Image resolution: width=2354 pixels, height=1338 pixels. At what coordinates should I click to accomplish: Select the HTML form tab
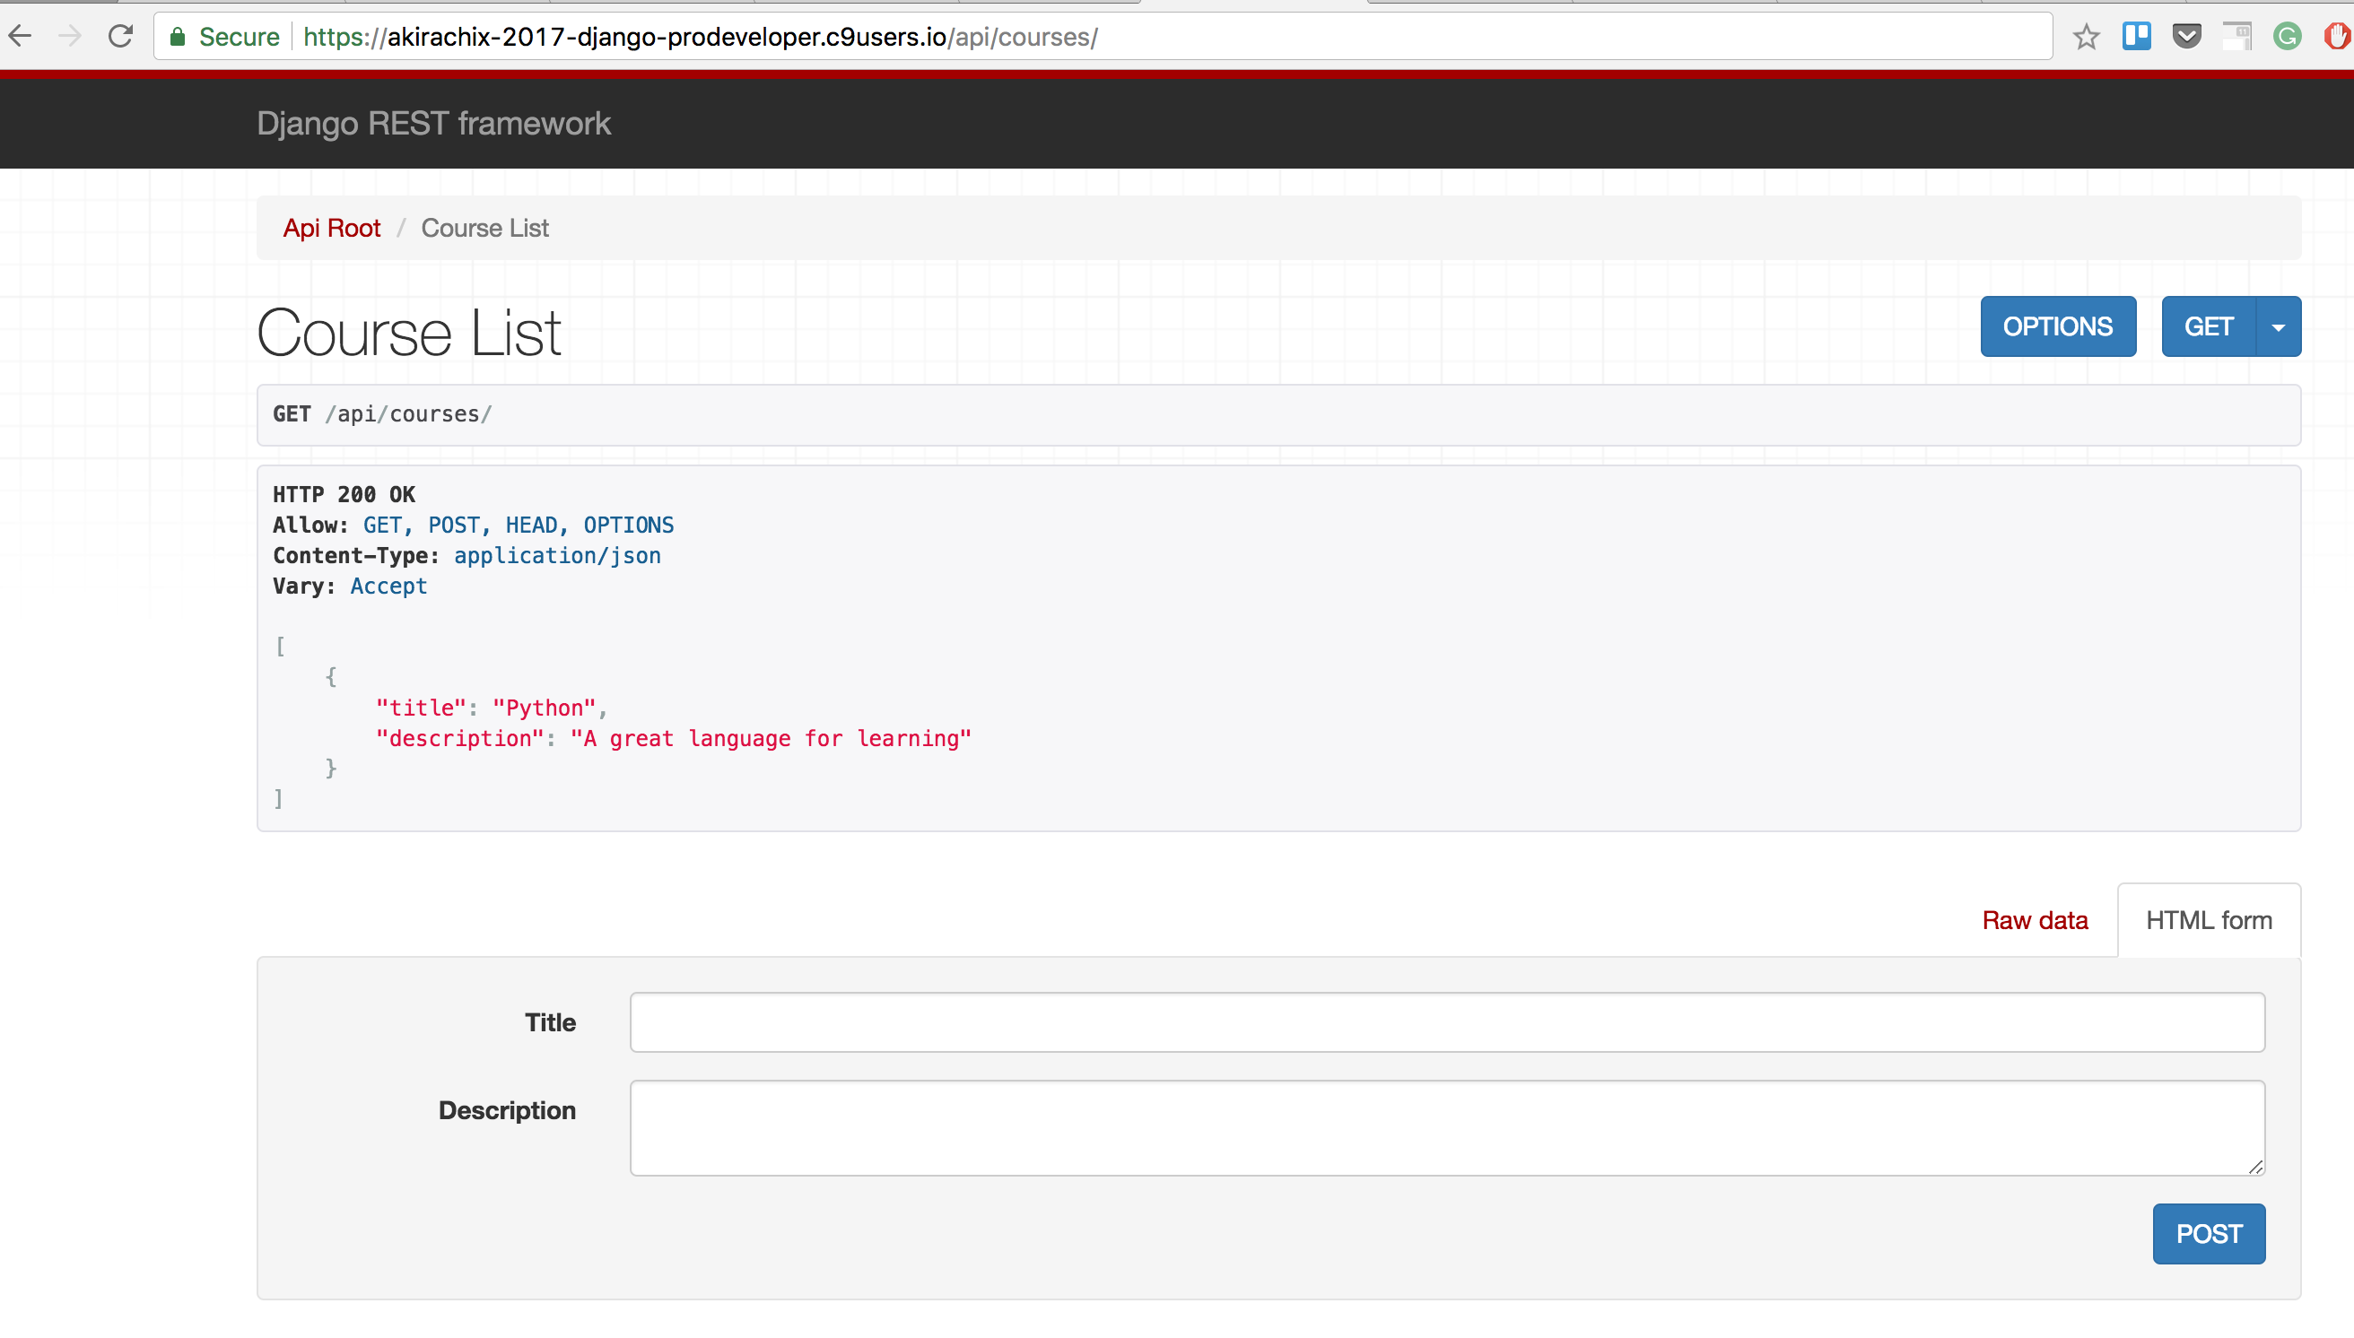(2208, 920)
